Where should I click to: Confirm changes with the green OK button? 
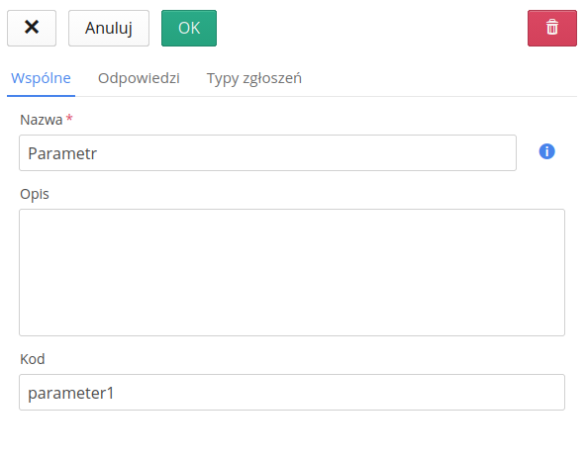pyautogui.click(x=189, y=28)
